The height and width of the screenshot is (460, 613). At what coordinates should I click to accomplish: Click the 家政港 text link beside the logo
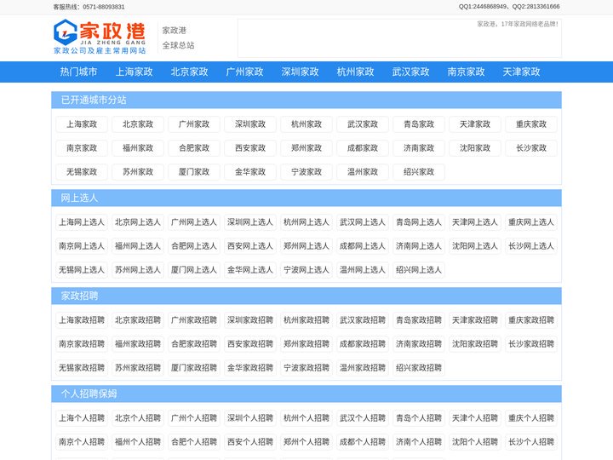175,30
